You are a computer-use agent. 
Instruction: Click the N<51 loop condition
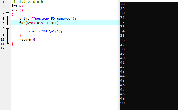click(41, 23)
